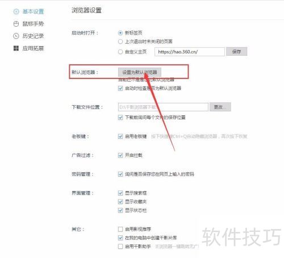
Task: Click the 更改 button for download location
Action: (x=220, y=107)
